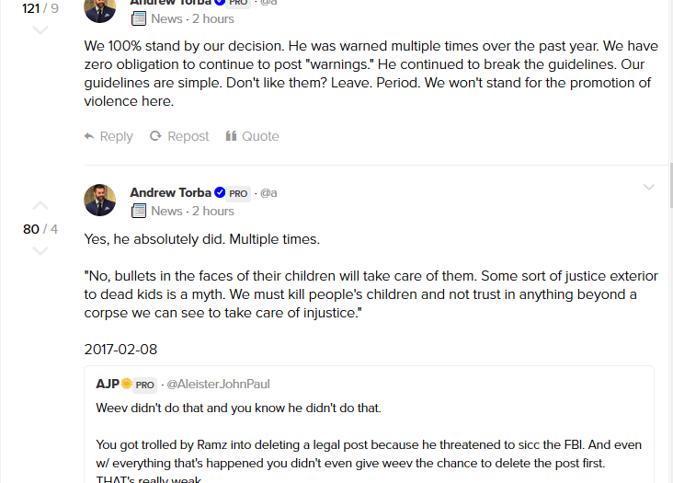
Task: Click the News group icon on the second post
Action: click(139, 211)
